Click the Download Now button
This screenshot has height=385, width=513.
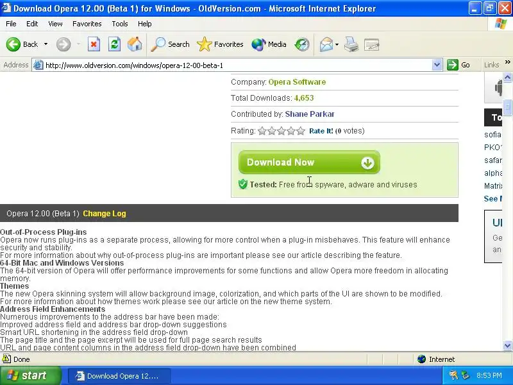click(x=309, y=162)
